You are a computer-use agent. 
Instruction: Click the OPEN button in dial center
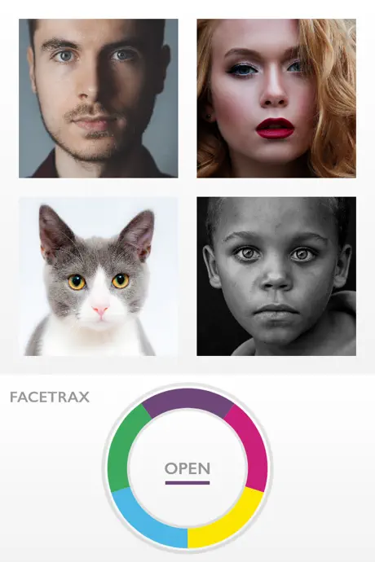(187, 468)
